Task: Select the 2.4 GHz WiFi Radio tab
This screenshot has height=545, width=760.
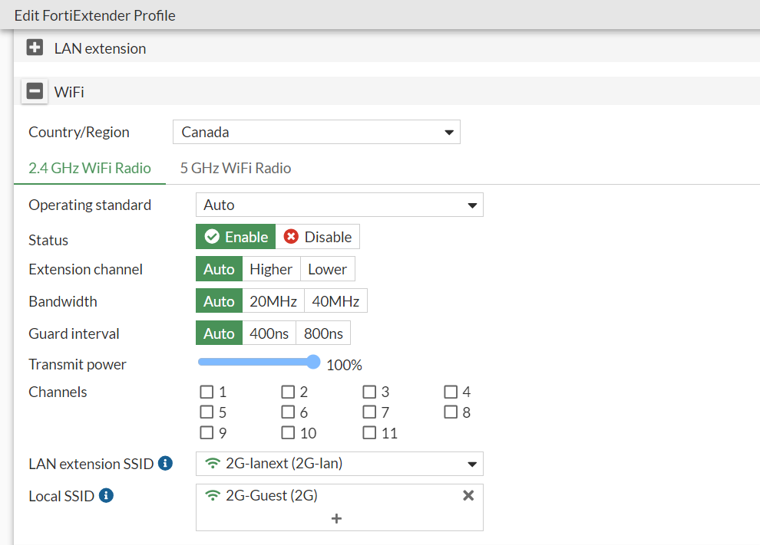Action: 90,168
